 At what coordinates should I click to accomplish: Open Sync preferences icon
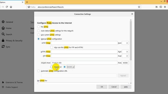pyautogui.click(x=3, y=46)
